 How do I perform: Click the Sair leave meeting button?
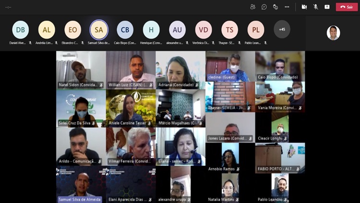click(347, 7)
